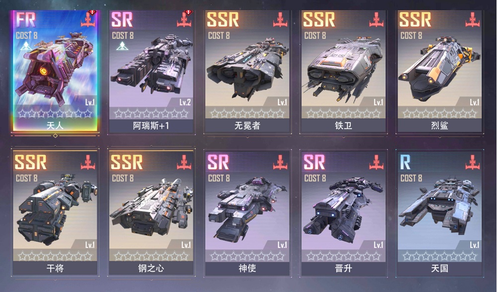Click the red ship icon on 烈鲨 card

(x=472, y=20)
